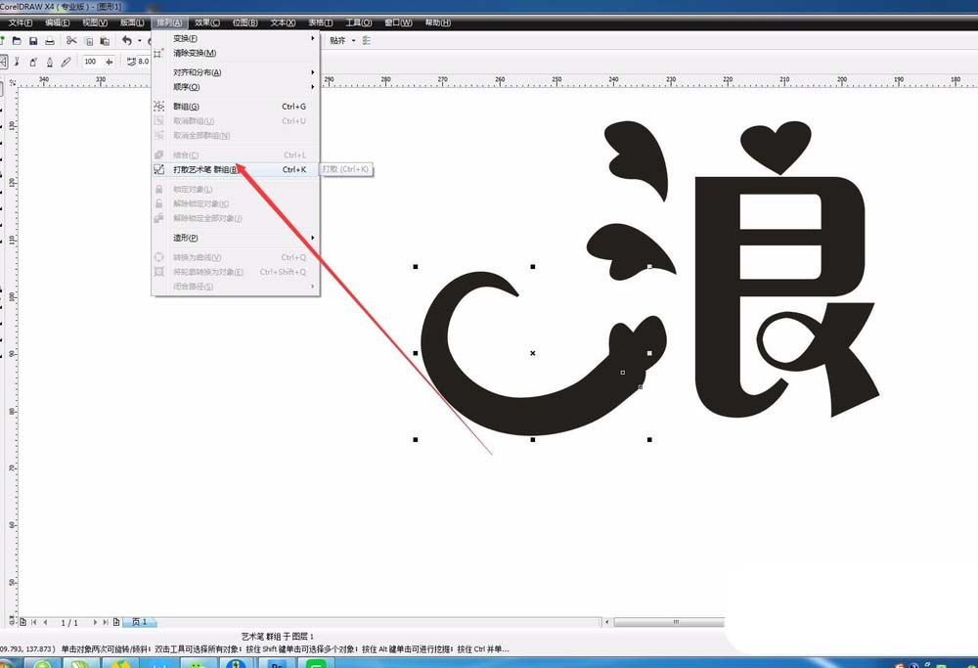Open the 窗口(W) menu
The height and width of the screenshot is (668, 978).
point(398,22)
